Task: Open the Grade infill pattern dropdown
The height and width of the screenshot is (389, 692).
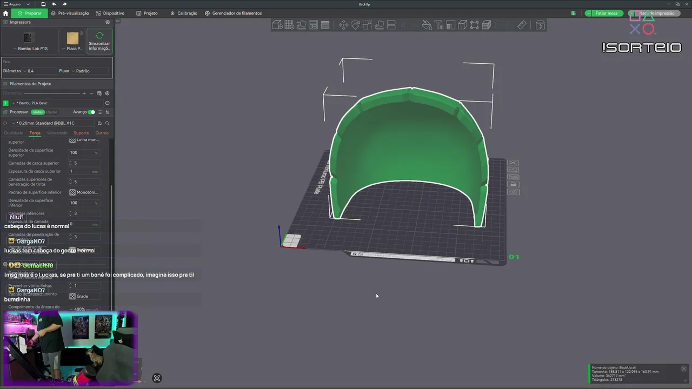Action: coord(84,296)
